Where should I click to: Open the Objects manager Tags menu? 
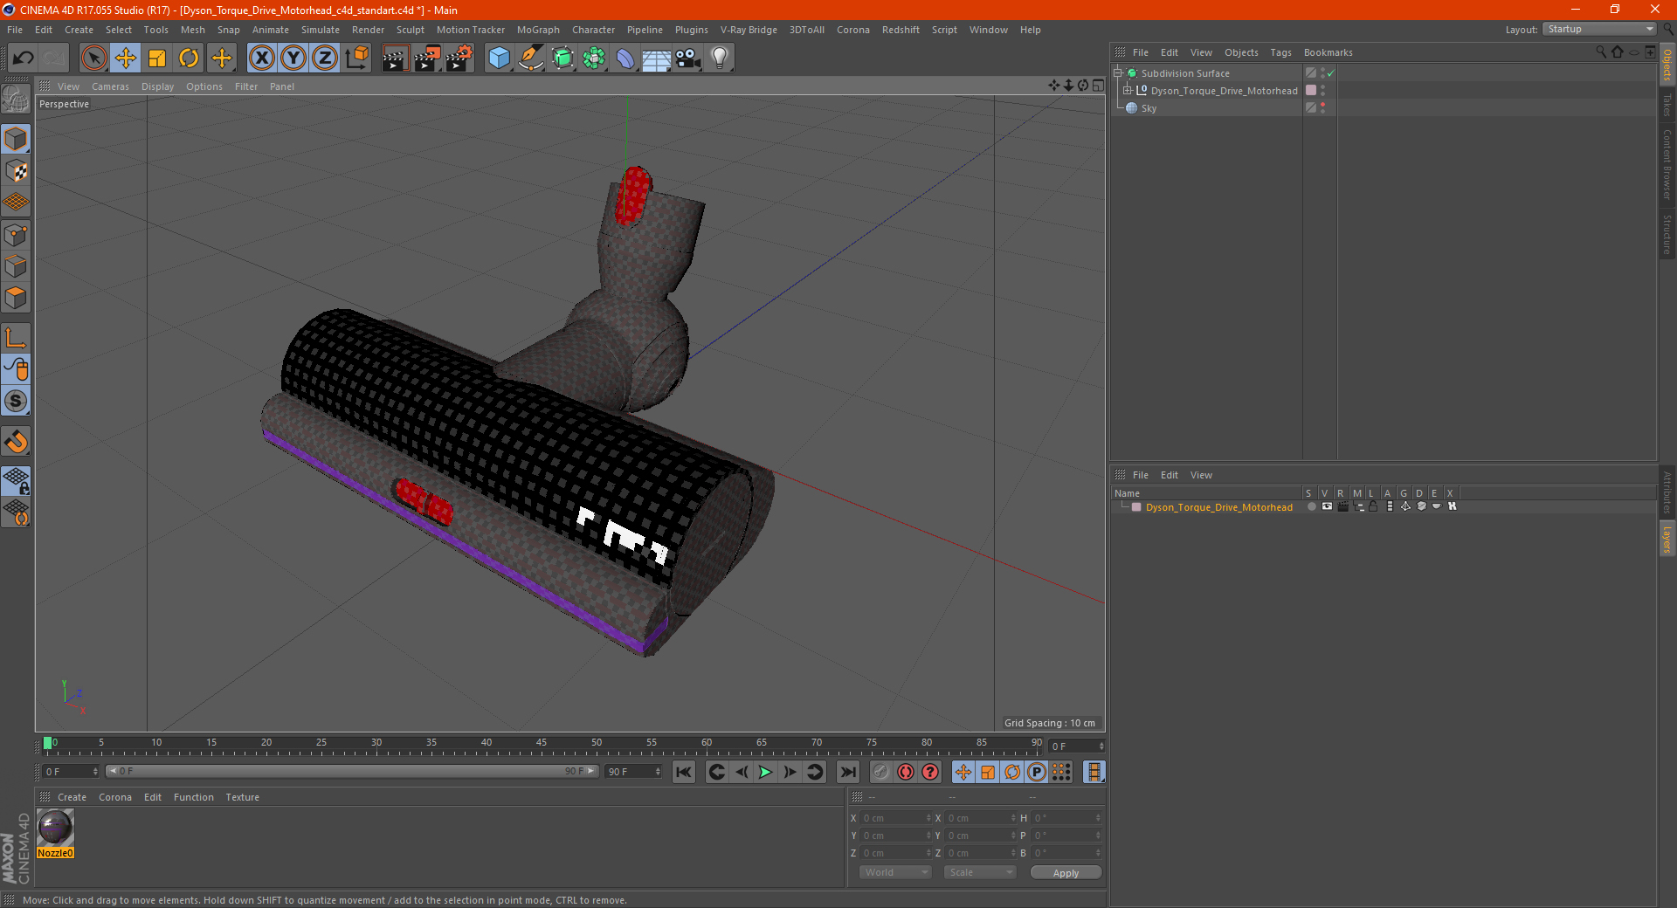(1280, 52)
